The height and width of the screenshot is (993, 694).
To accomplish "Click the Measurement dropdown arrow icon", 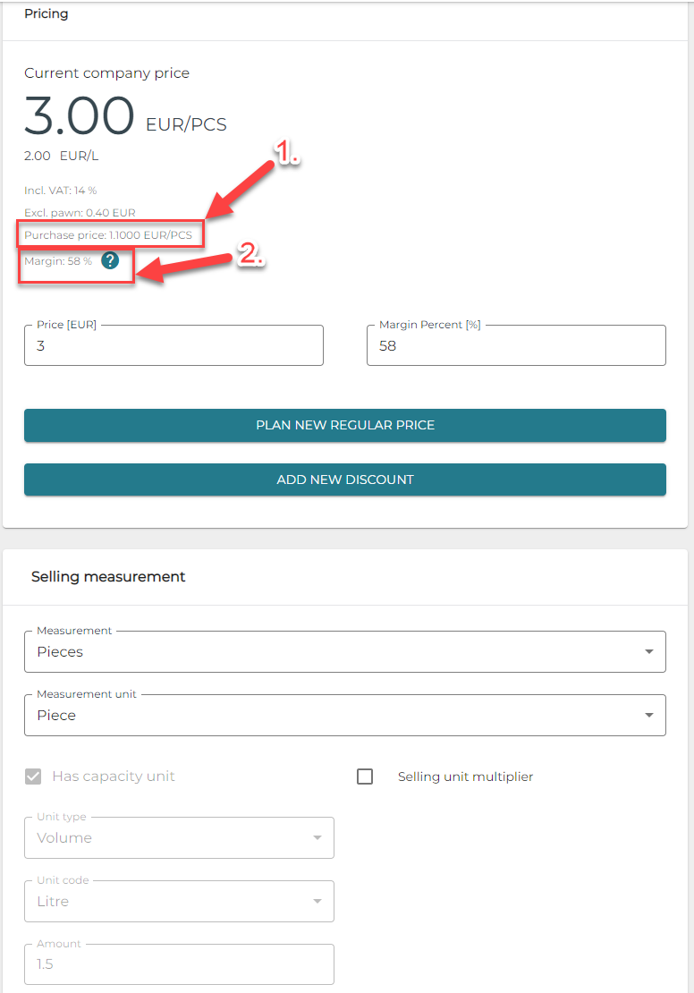I will coord(649,652).
